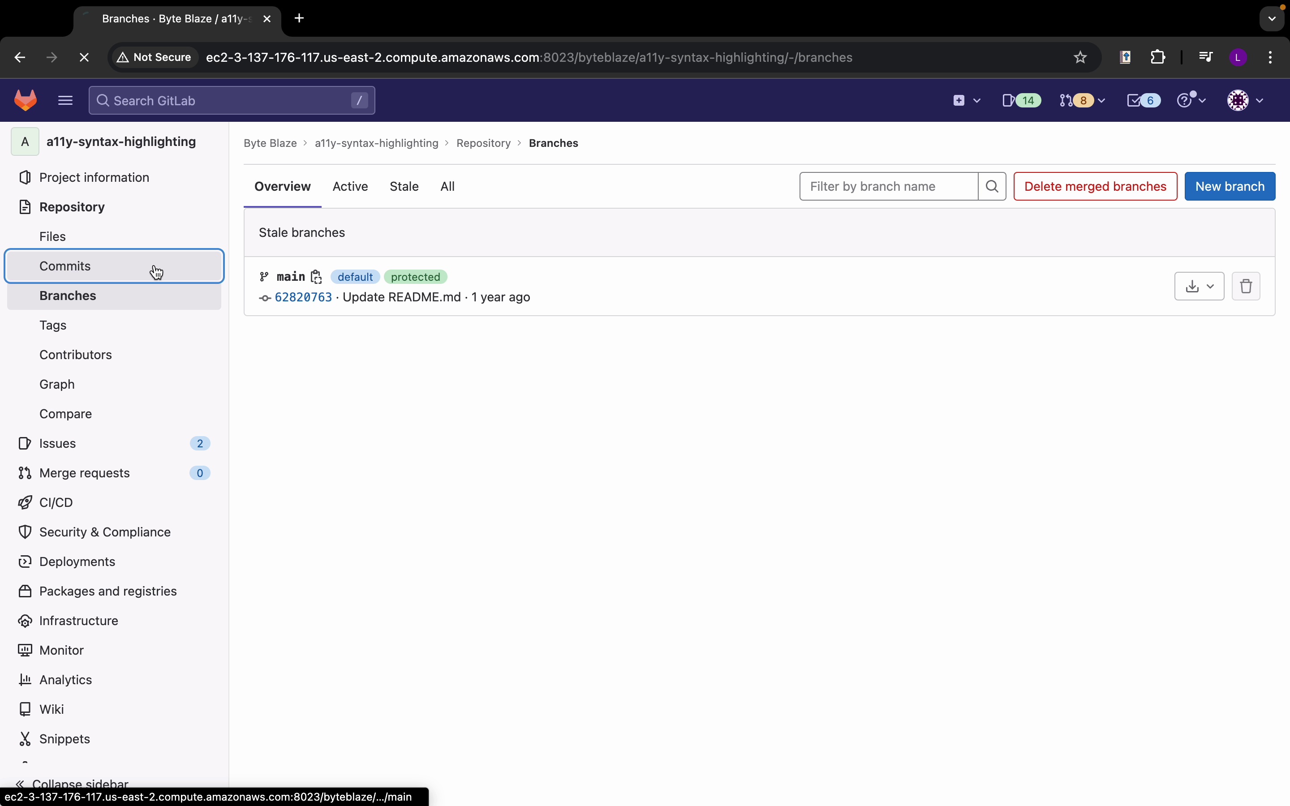
Task: Click the GitLab fox logo
Action: tap(26, 100)
